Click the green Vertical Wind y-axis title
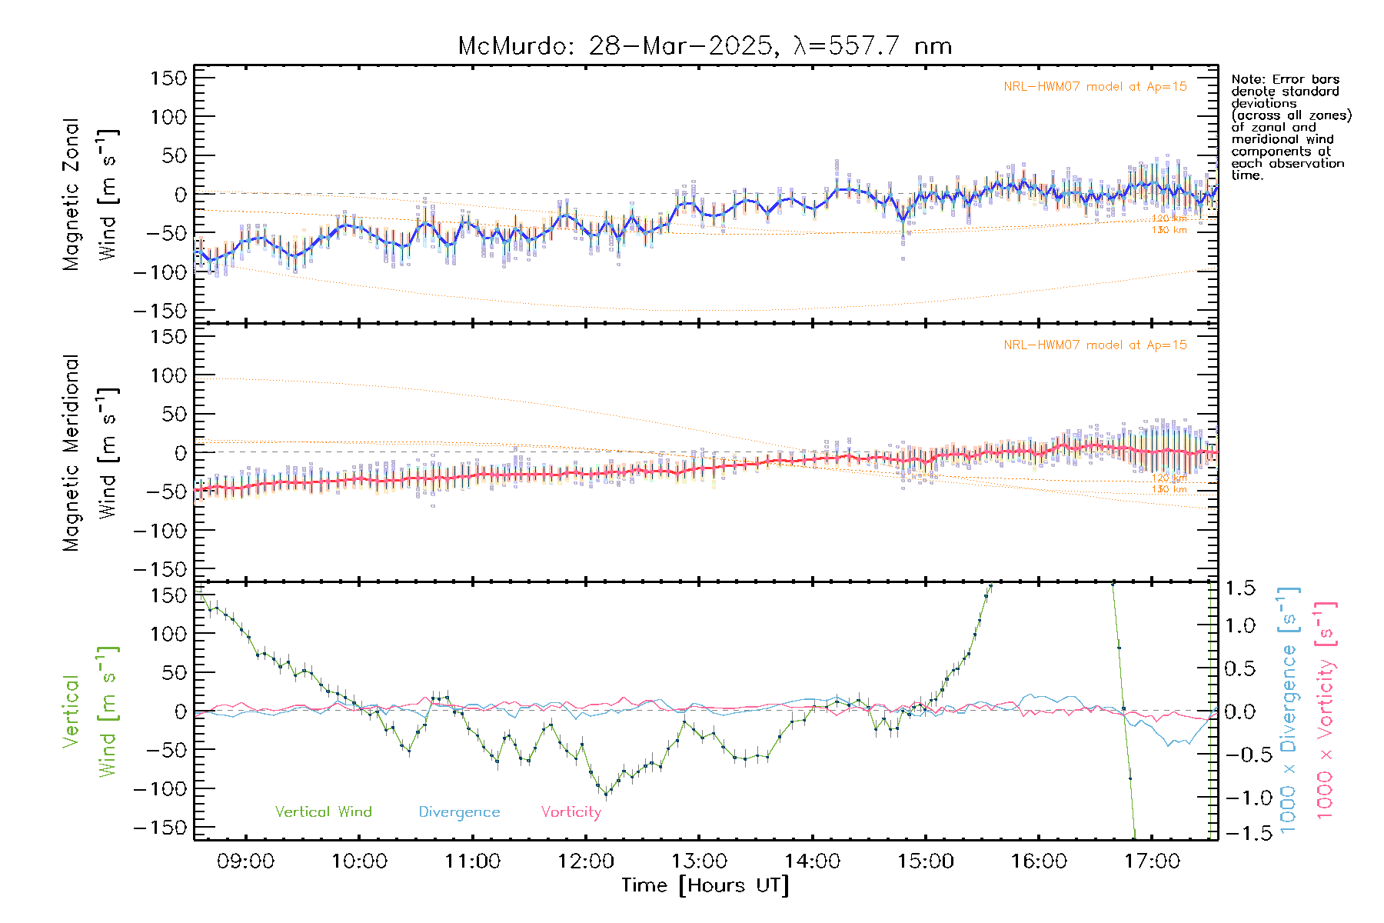 (x=89, y=711)
